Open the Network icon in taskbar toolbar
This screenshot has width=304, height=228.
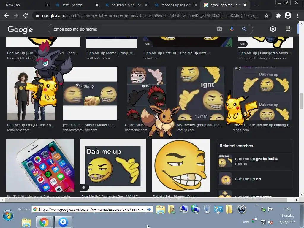tap(195, 209)
